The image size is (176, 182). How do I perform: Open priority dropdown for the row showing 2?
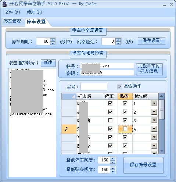pos(154,112)
